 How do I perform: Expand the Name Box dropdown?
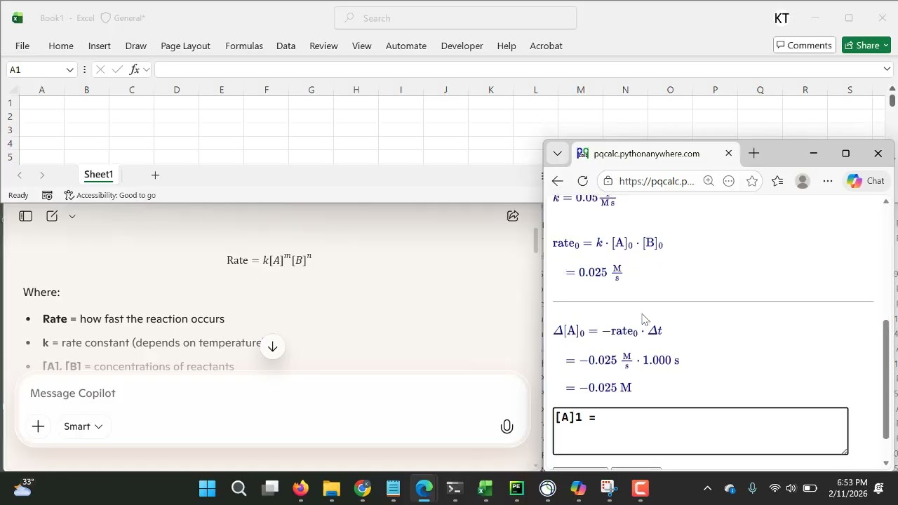point(69,69)
